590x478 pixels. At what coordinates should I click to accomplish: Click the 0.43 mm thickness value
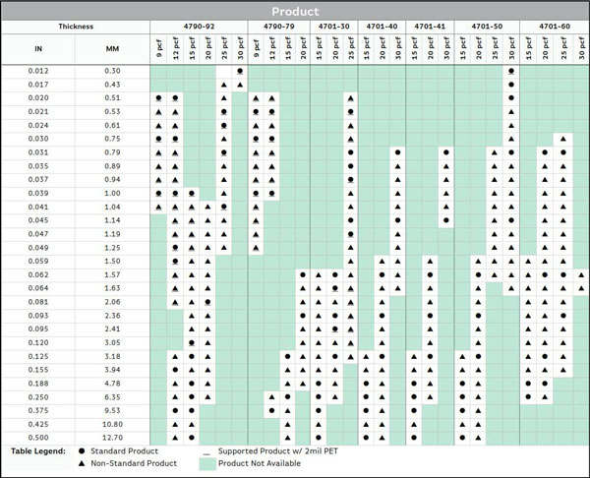[112, 85]
